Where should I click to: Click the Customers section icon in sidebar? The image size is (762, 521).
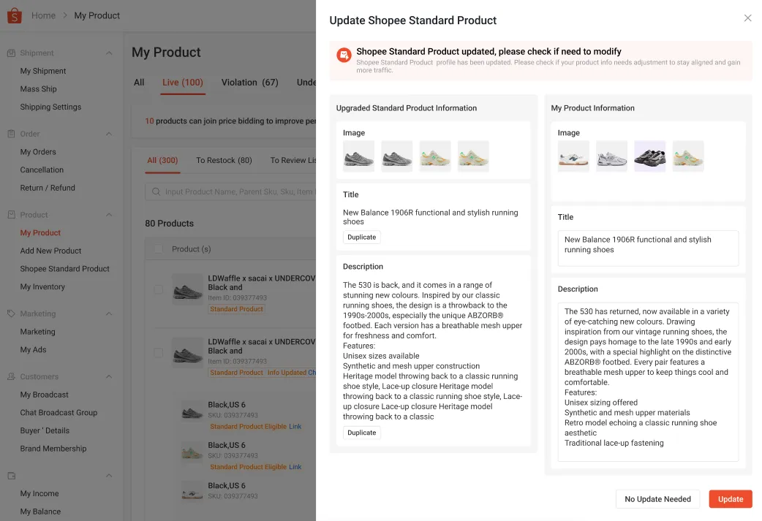click(x=10, y=376)
